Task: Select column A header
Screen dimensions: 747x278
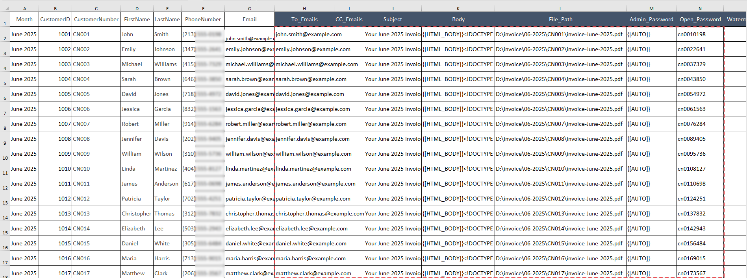Action: click(x=24, y=8)
